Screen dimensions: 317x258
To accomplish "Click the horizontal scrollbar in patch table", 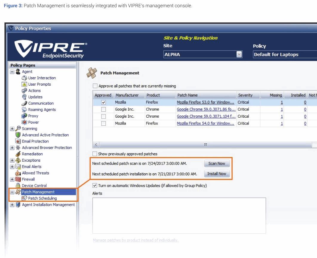I will click(205, 145).
